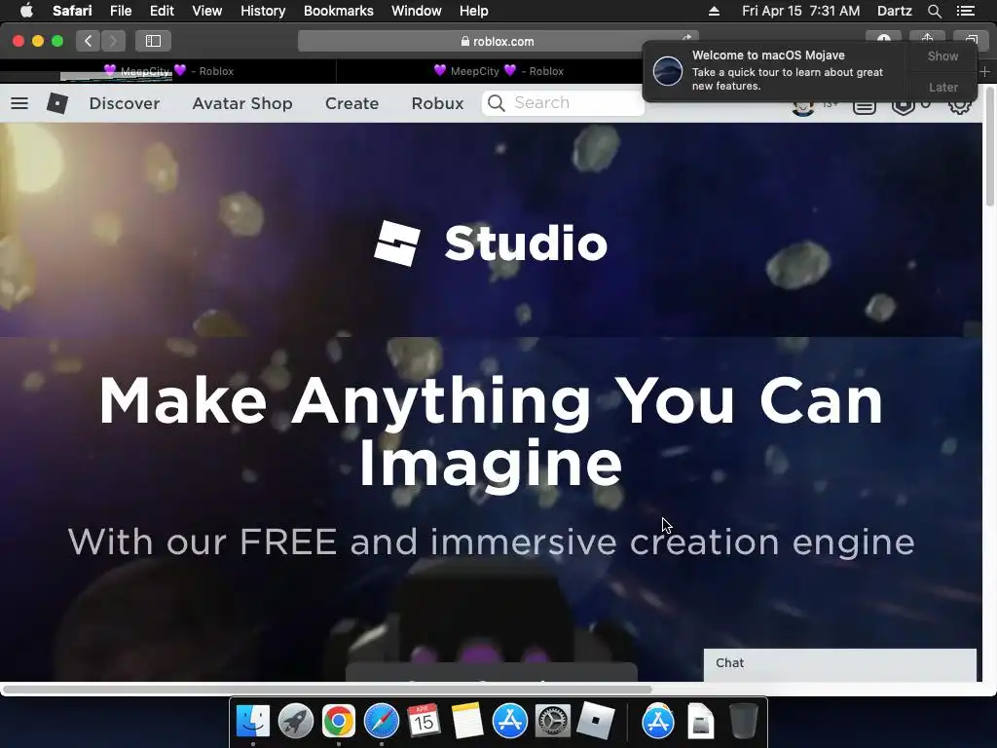Image resolution: width=997 pixels, height=748 pixels.
Task: Open Roblox settings gear icon
Action: tap(959, 105)
